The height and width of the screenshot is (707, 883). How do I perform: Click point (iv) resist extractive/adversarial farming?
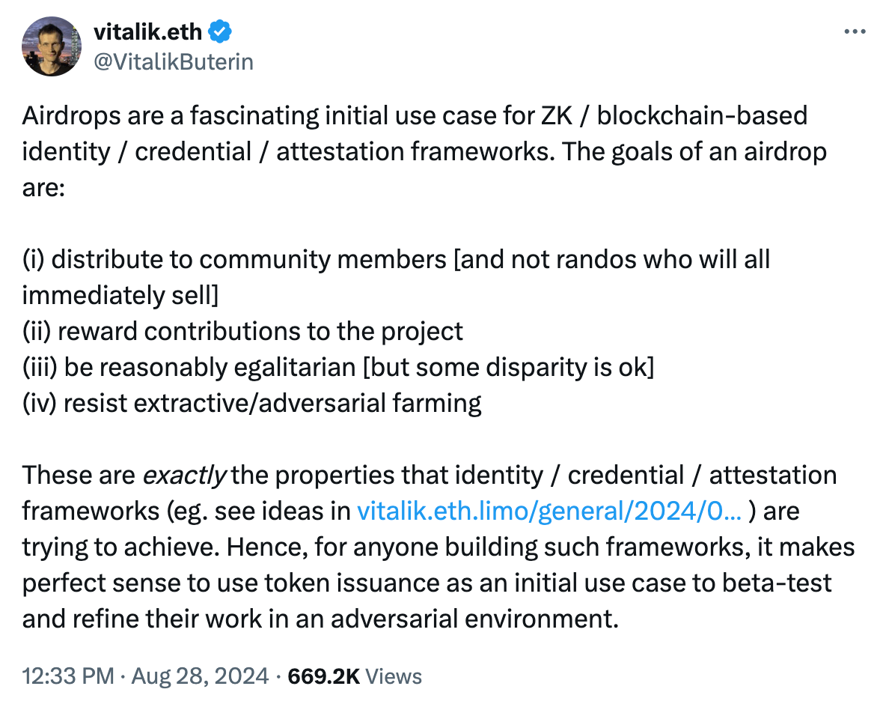pos(251,404)
